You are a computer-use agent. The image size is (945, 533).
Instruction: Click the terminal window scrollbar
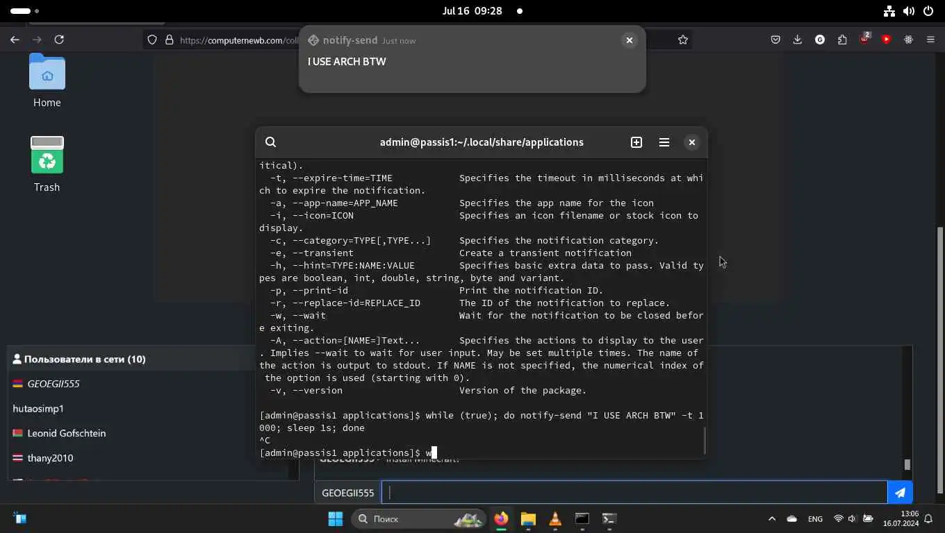(x=705, y=441)
